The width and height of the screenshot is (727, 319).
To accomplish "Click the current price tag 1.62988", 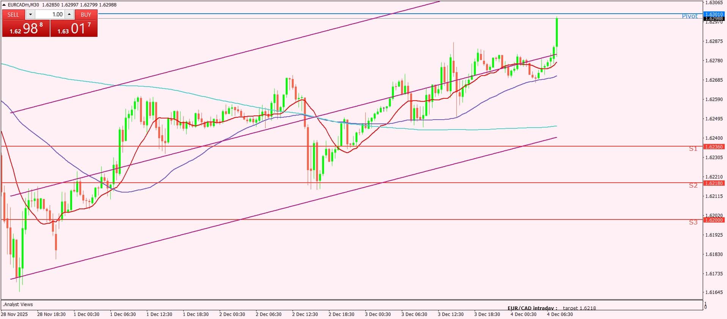I will pyautogui.click(x=714, y=18).
